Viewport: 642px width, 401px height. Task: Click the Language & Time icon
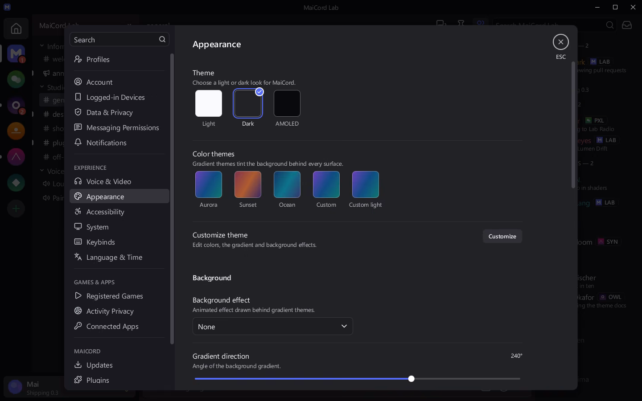pos(78,257)
